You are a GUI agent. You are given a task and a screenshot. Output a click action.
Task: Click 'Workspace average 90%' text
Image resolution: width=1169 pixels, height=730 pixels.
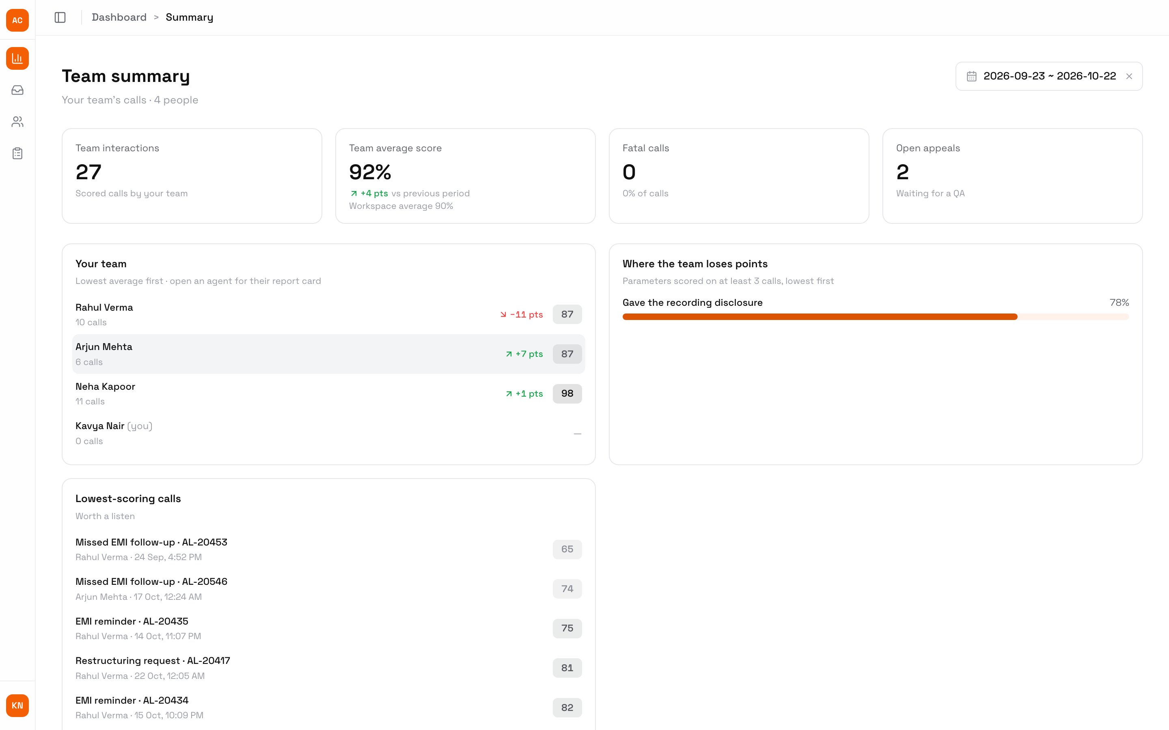[401, 206]
